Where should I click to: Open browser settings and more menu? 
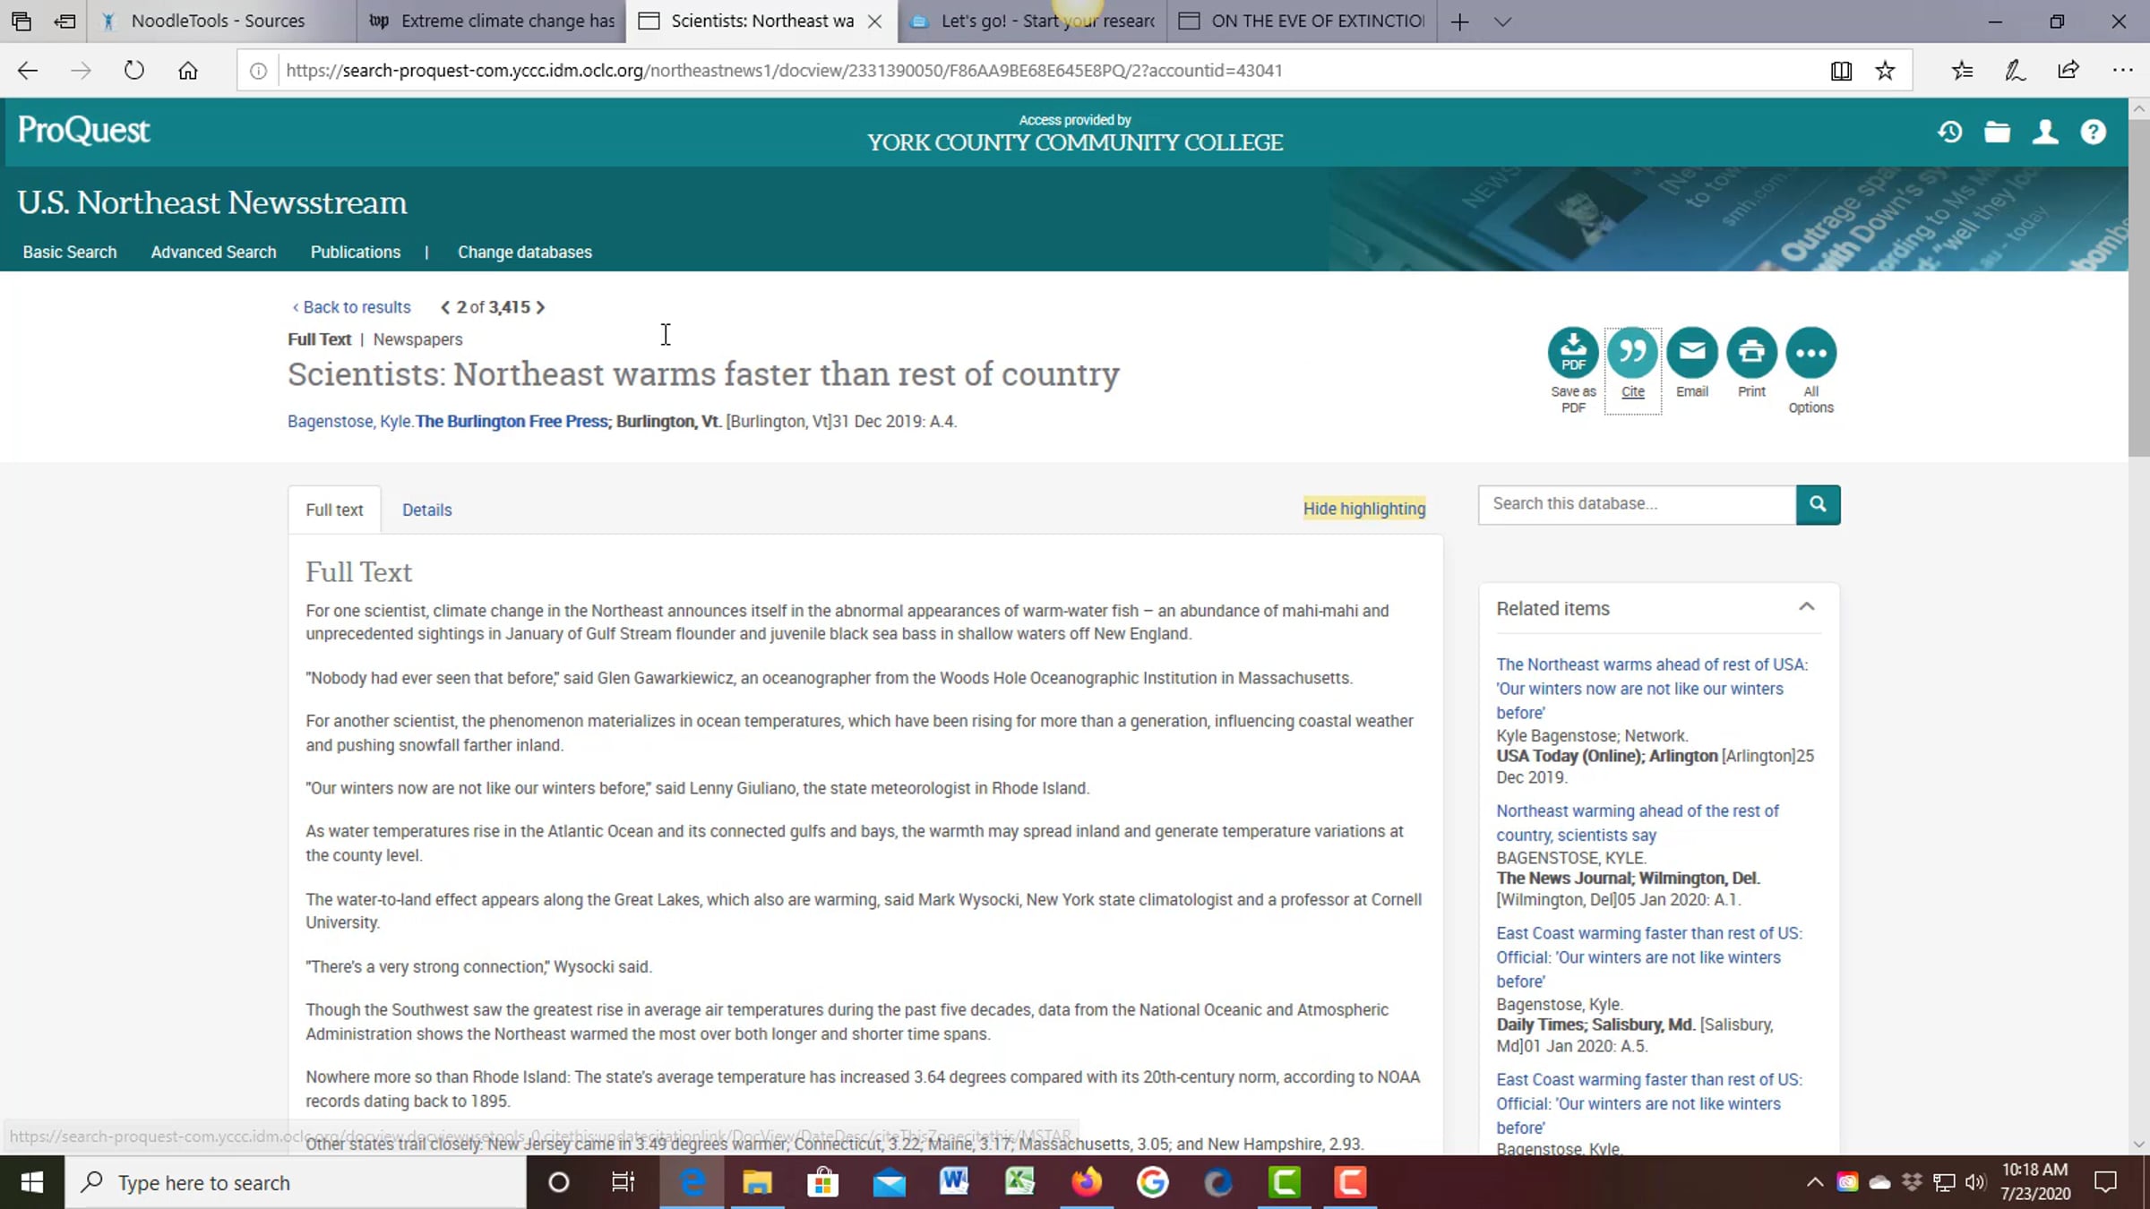2122,71
